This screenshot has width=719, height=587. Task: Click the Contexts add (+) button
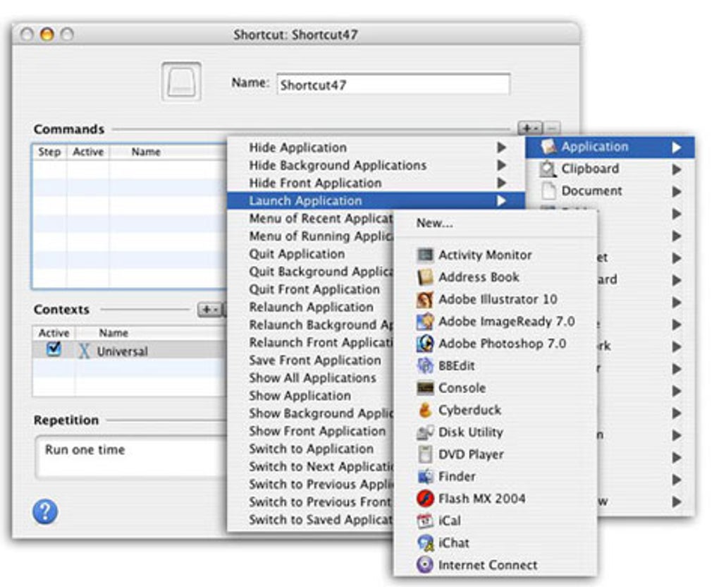pos(209,310)
